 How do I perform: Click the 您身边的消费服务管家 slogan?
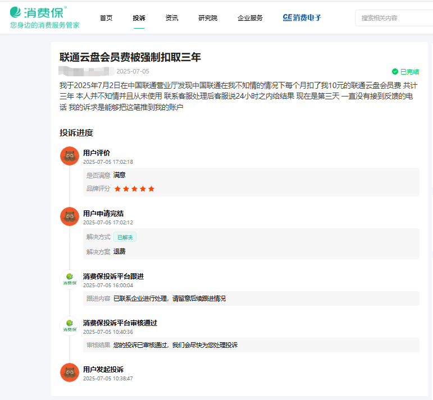point(45,25)
